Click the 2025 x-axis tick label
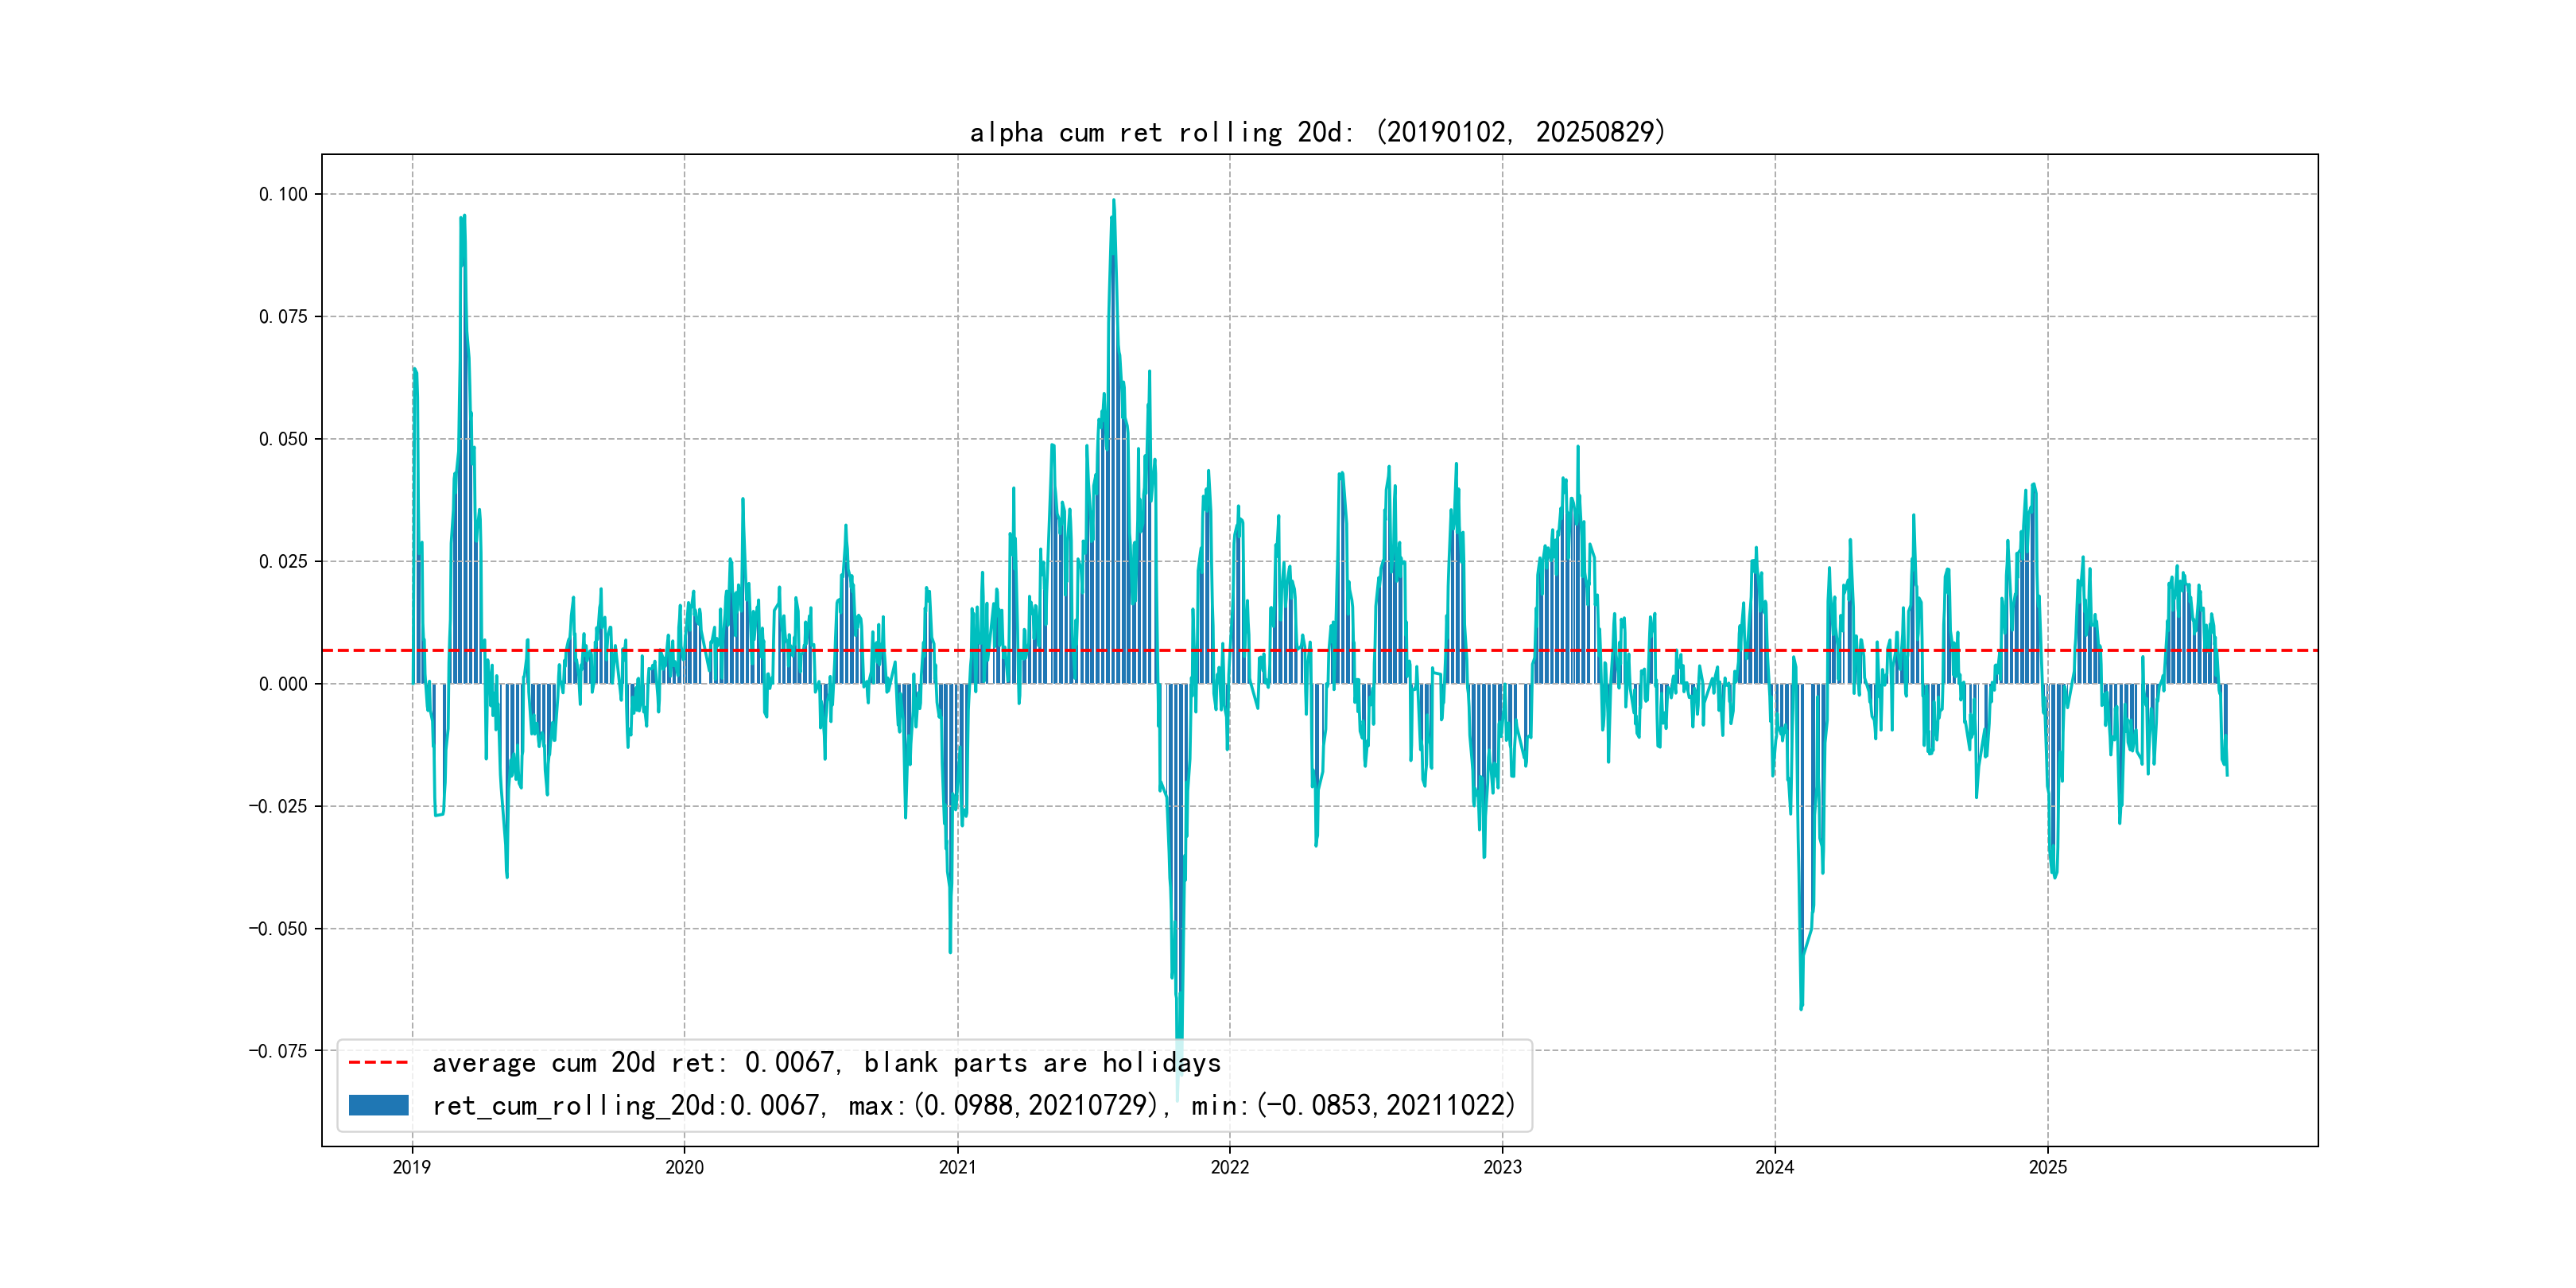 2047,1167
